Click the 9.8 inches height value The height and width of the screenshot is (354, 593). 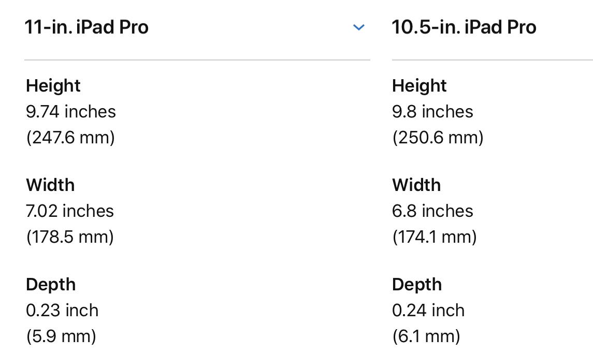click(x=432, y=112)
